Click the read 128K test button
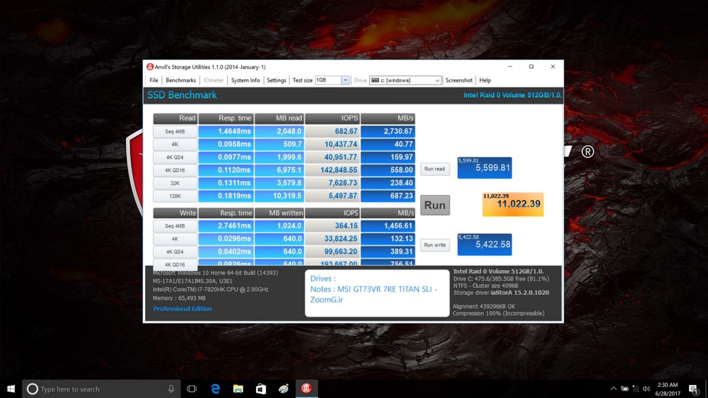Screen dimensions: 708x398 pyautogui.click(x=175, y=196)
